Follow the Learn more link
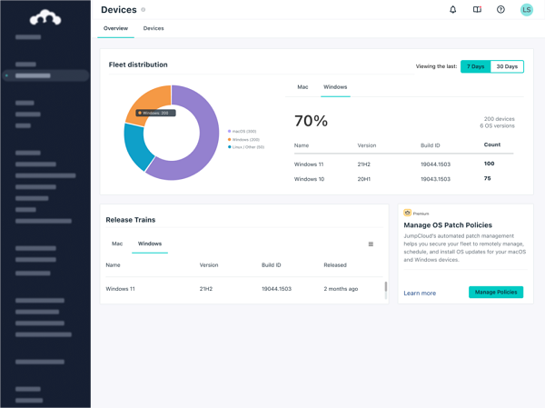 (x=420, y=294)
